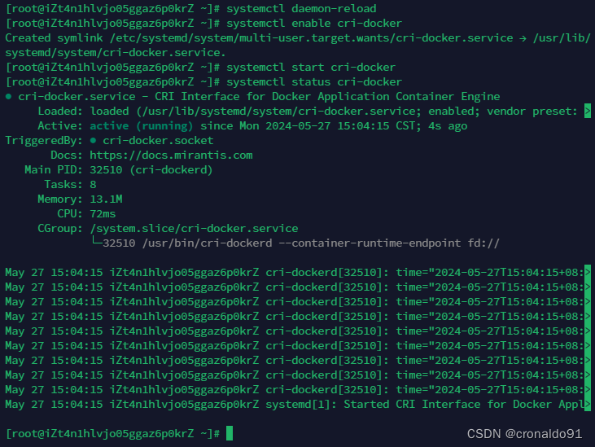Click the green cursor block at prompt
This screenshot has width=595, height=447.
pyautogui.click(x=230, y=433)
